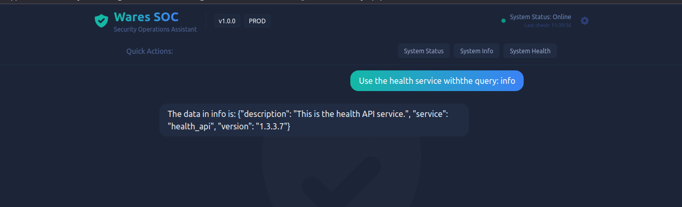
Task: Click the vertical divider beside the v1.0.0 badge
Action: [206, 21]
